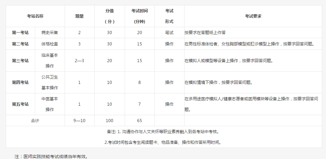
Task: Select the 题量 column header
Action: click(x=79, y=16)
